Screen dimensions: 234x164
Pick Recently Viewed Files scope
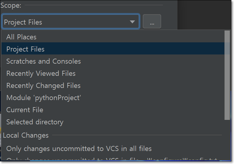[113, 73]
